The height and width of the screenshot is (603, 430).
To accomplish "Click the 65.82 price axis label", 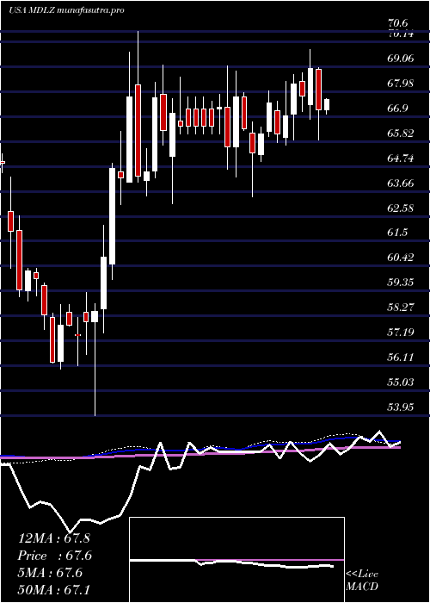I will pyautogui.click(x=402, y=134).
